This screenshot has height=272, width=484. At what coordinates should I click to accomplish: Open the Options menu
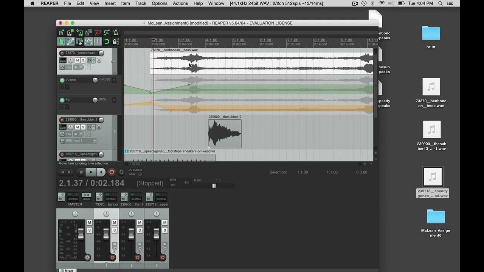160,3
